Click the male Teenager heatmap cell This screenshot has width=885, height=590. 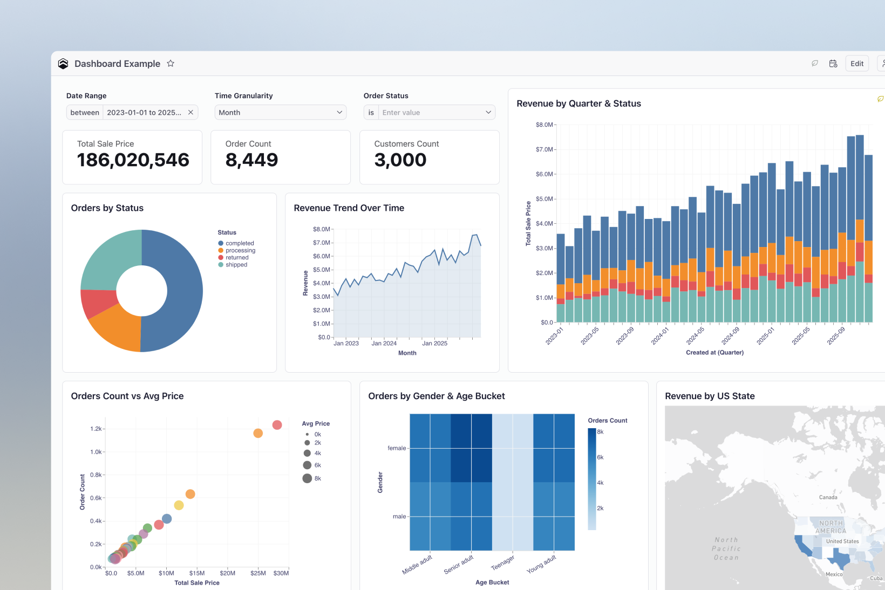pyautogui.click(x=513, y=517)
